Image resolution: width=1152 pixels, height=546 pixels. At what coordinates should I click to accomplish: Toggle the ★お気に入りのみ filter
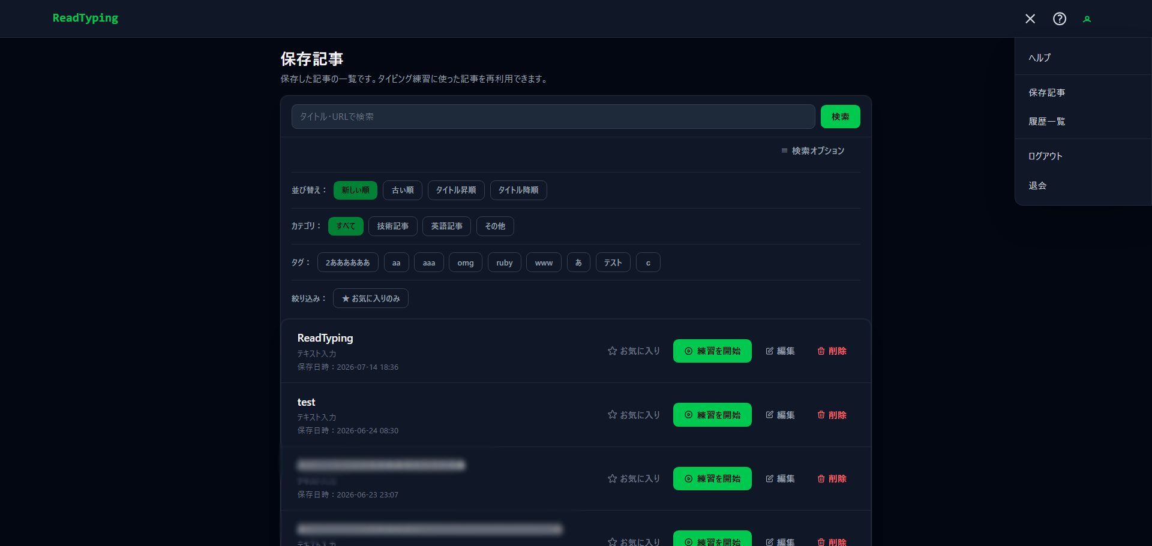(371, 298)
